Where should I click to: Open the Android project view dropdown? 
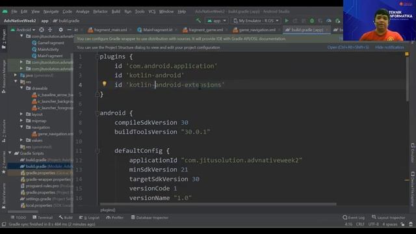click(23, 30)
